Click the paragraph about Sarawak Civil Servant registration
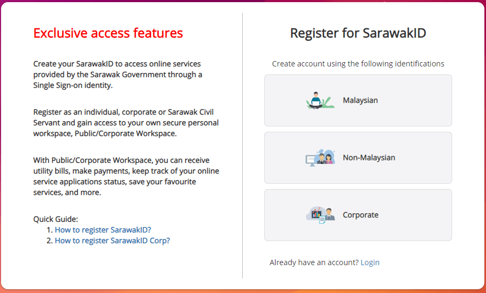The image size is (486, 293). coord(126,123)
